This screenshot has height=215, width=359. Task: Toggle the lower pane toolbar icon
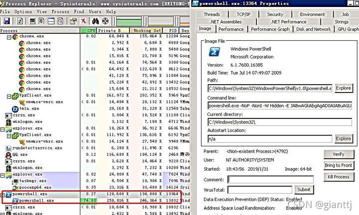[x=51, y=21]
